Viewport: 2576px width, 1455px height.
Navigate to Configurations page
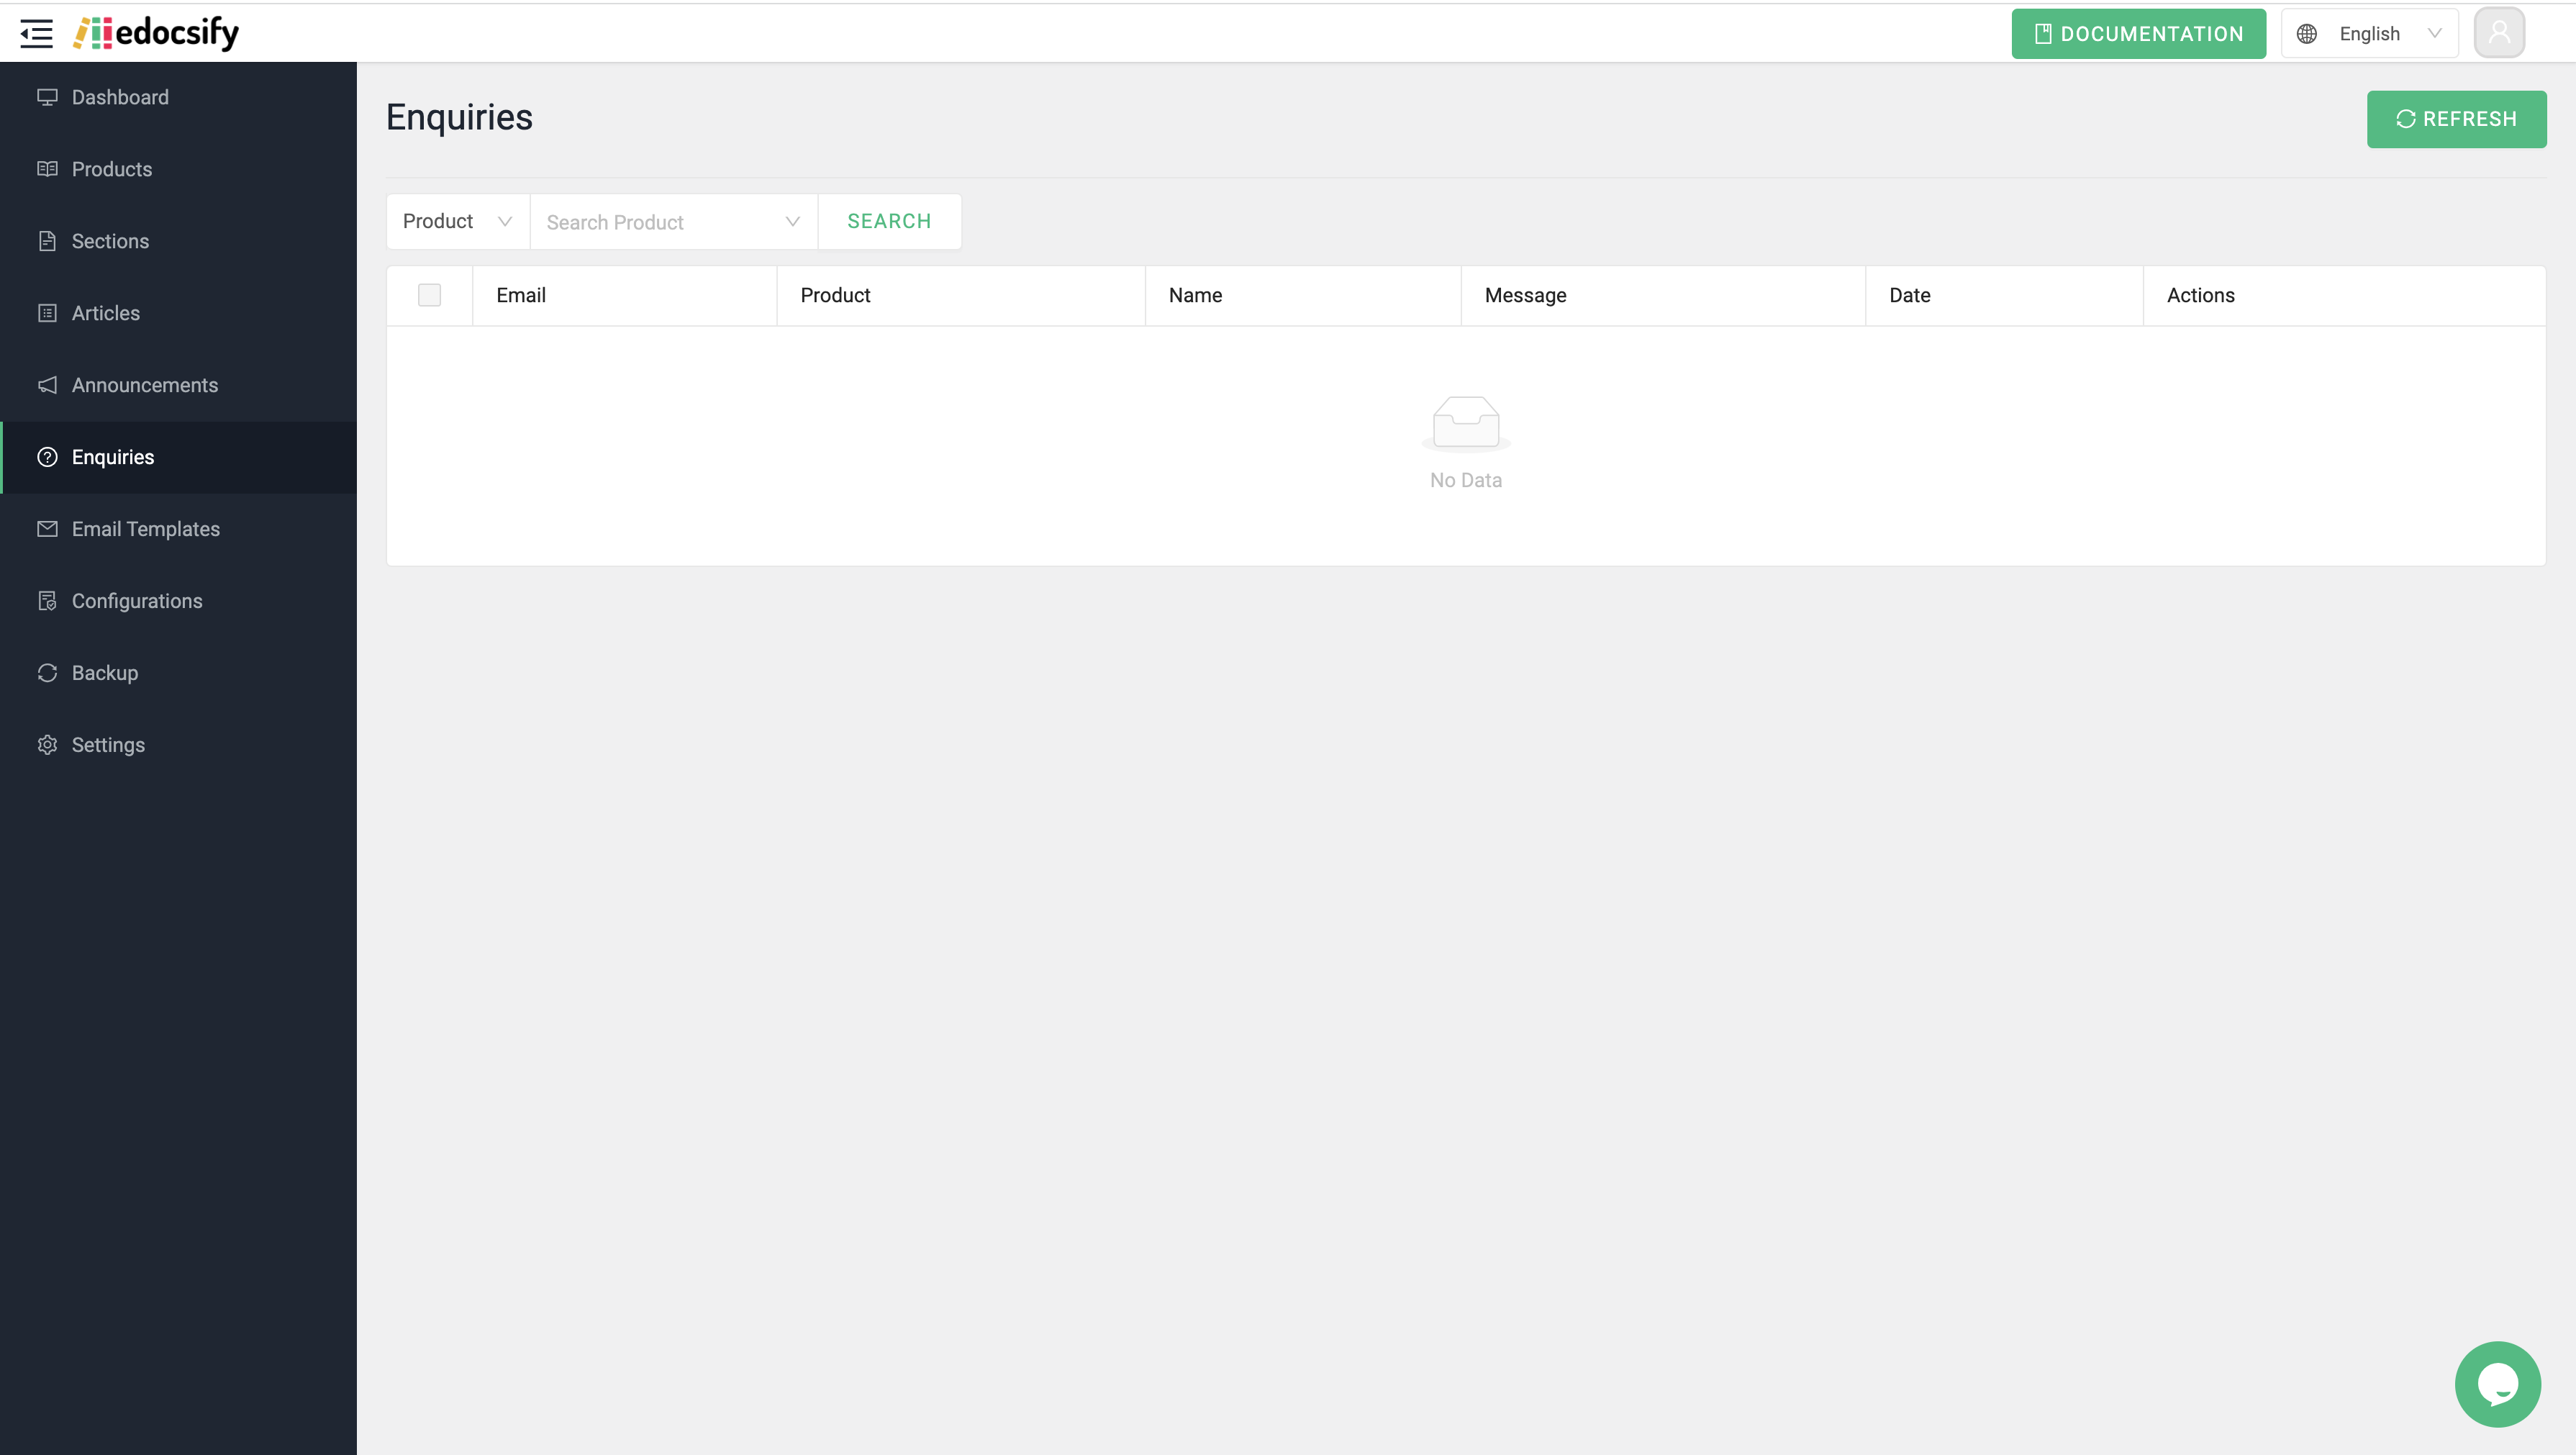point(137,601)
